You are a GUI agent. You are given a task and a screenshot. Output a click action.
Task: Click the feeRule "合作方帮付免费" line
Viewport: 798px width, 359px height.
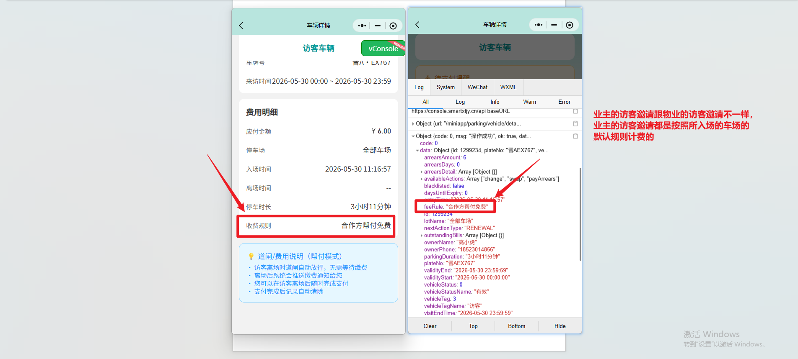tap(456, 207)
